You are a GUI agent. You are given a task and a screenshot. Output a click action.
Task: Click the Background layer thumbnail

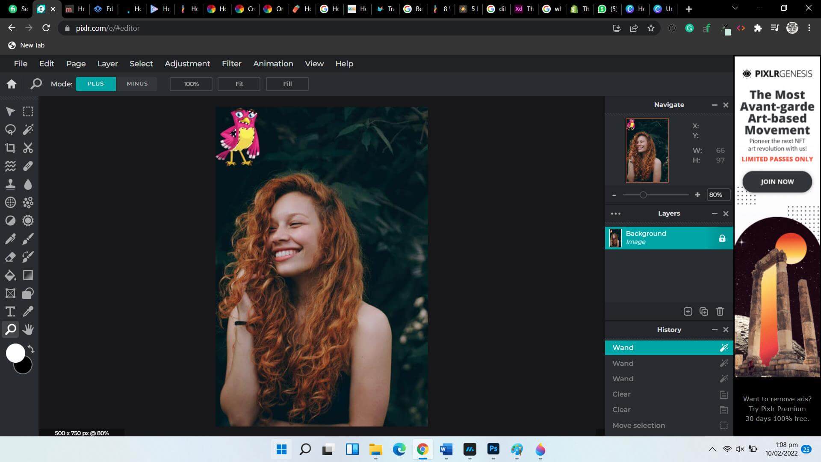tap(615, 237)
